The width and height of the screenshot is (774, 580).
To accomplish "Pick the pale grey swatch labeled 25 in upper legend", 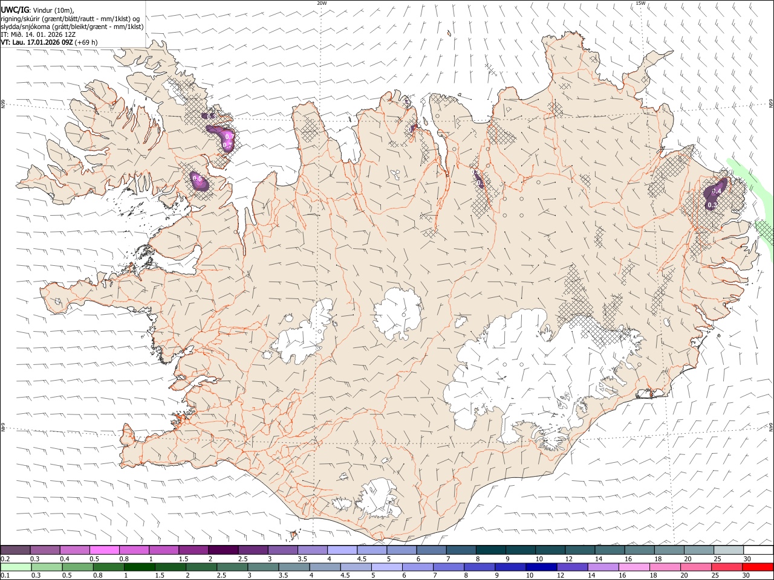I will click(729, 550).
